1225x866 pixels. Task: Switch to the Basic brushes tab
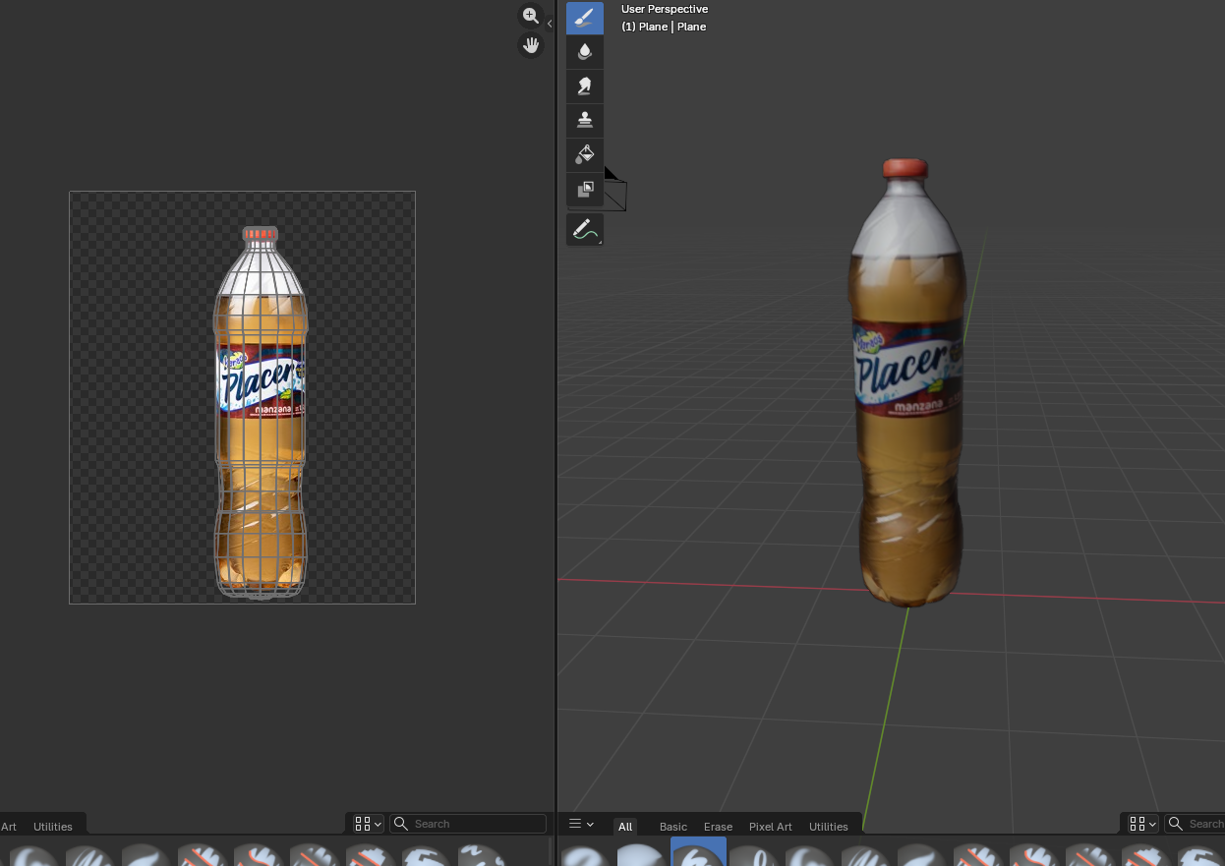click(673, 826)
